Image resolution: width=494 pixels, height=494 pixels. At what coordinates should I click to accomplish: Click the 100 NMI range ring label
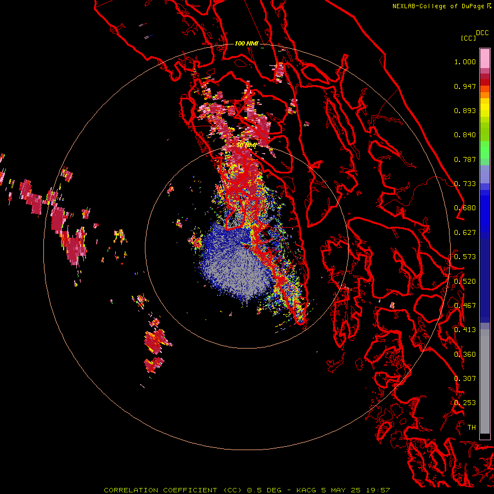point(246,43)
